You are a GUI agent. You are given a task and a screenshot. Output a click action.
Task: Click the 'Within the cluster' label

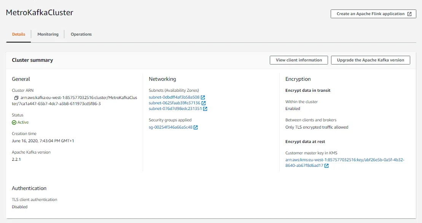pyautogui.click(x=301, y=102)
